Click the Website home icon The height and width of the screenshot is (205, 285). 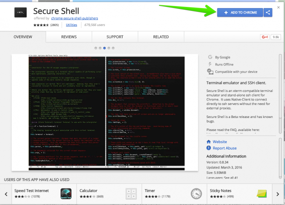coord(208,142)
